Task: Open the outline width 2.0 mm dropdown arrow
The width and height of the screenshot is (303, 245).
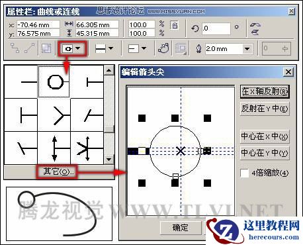Action: tap(247, 49)
